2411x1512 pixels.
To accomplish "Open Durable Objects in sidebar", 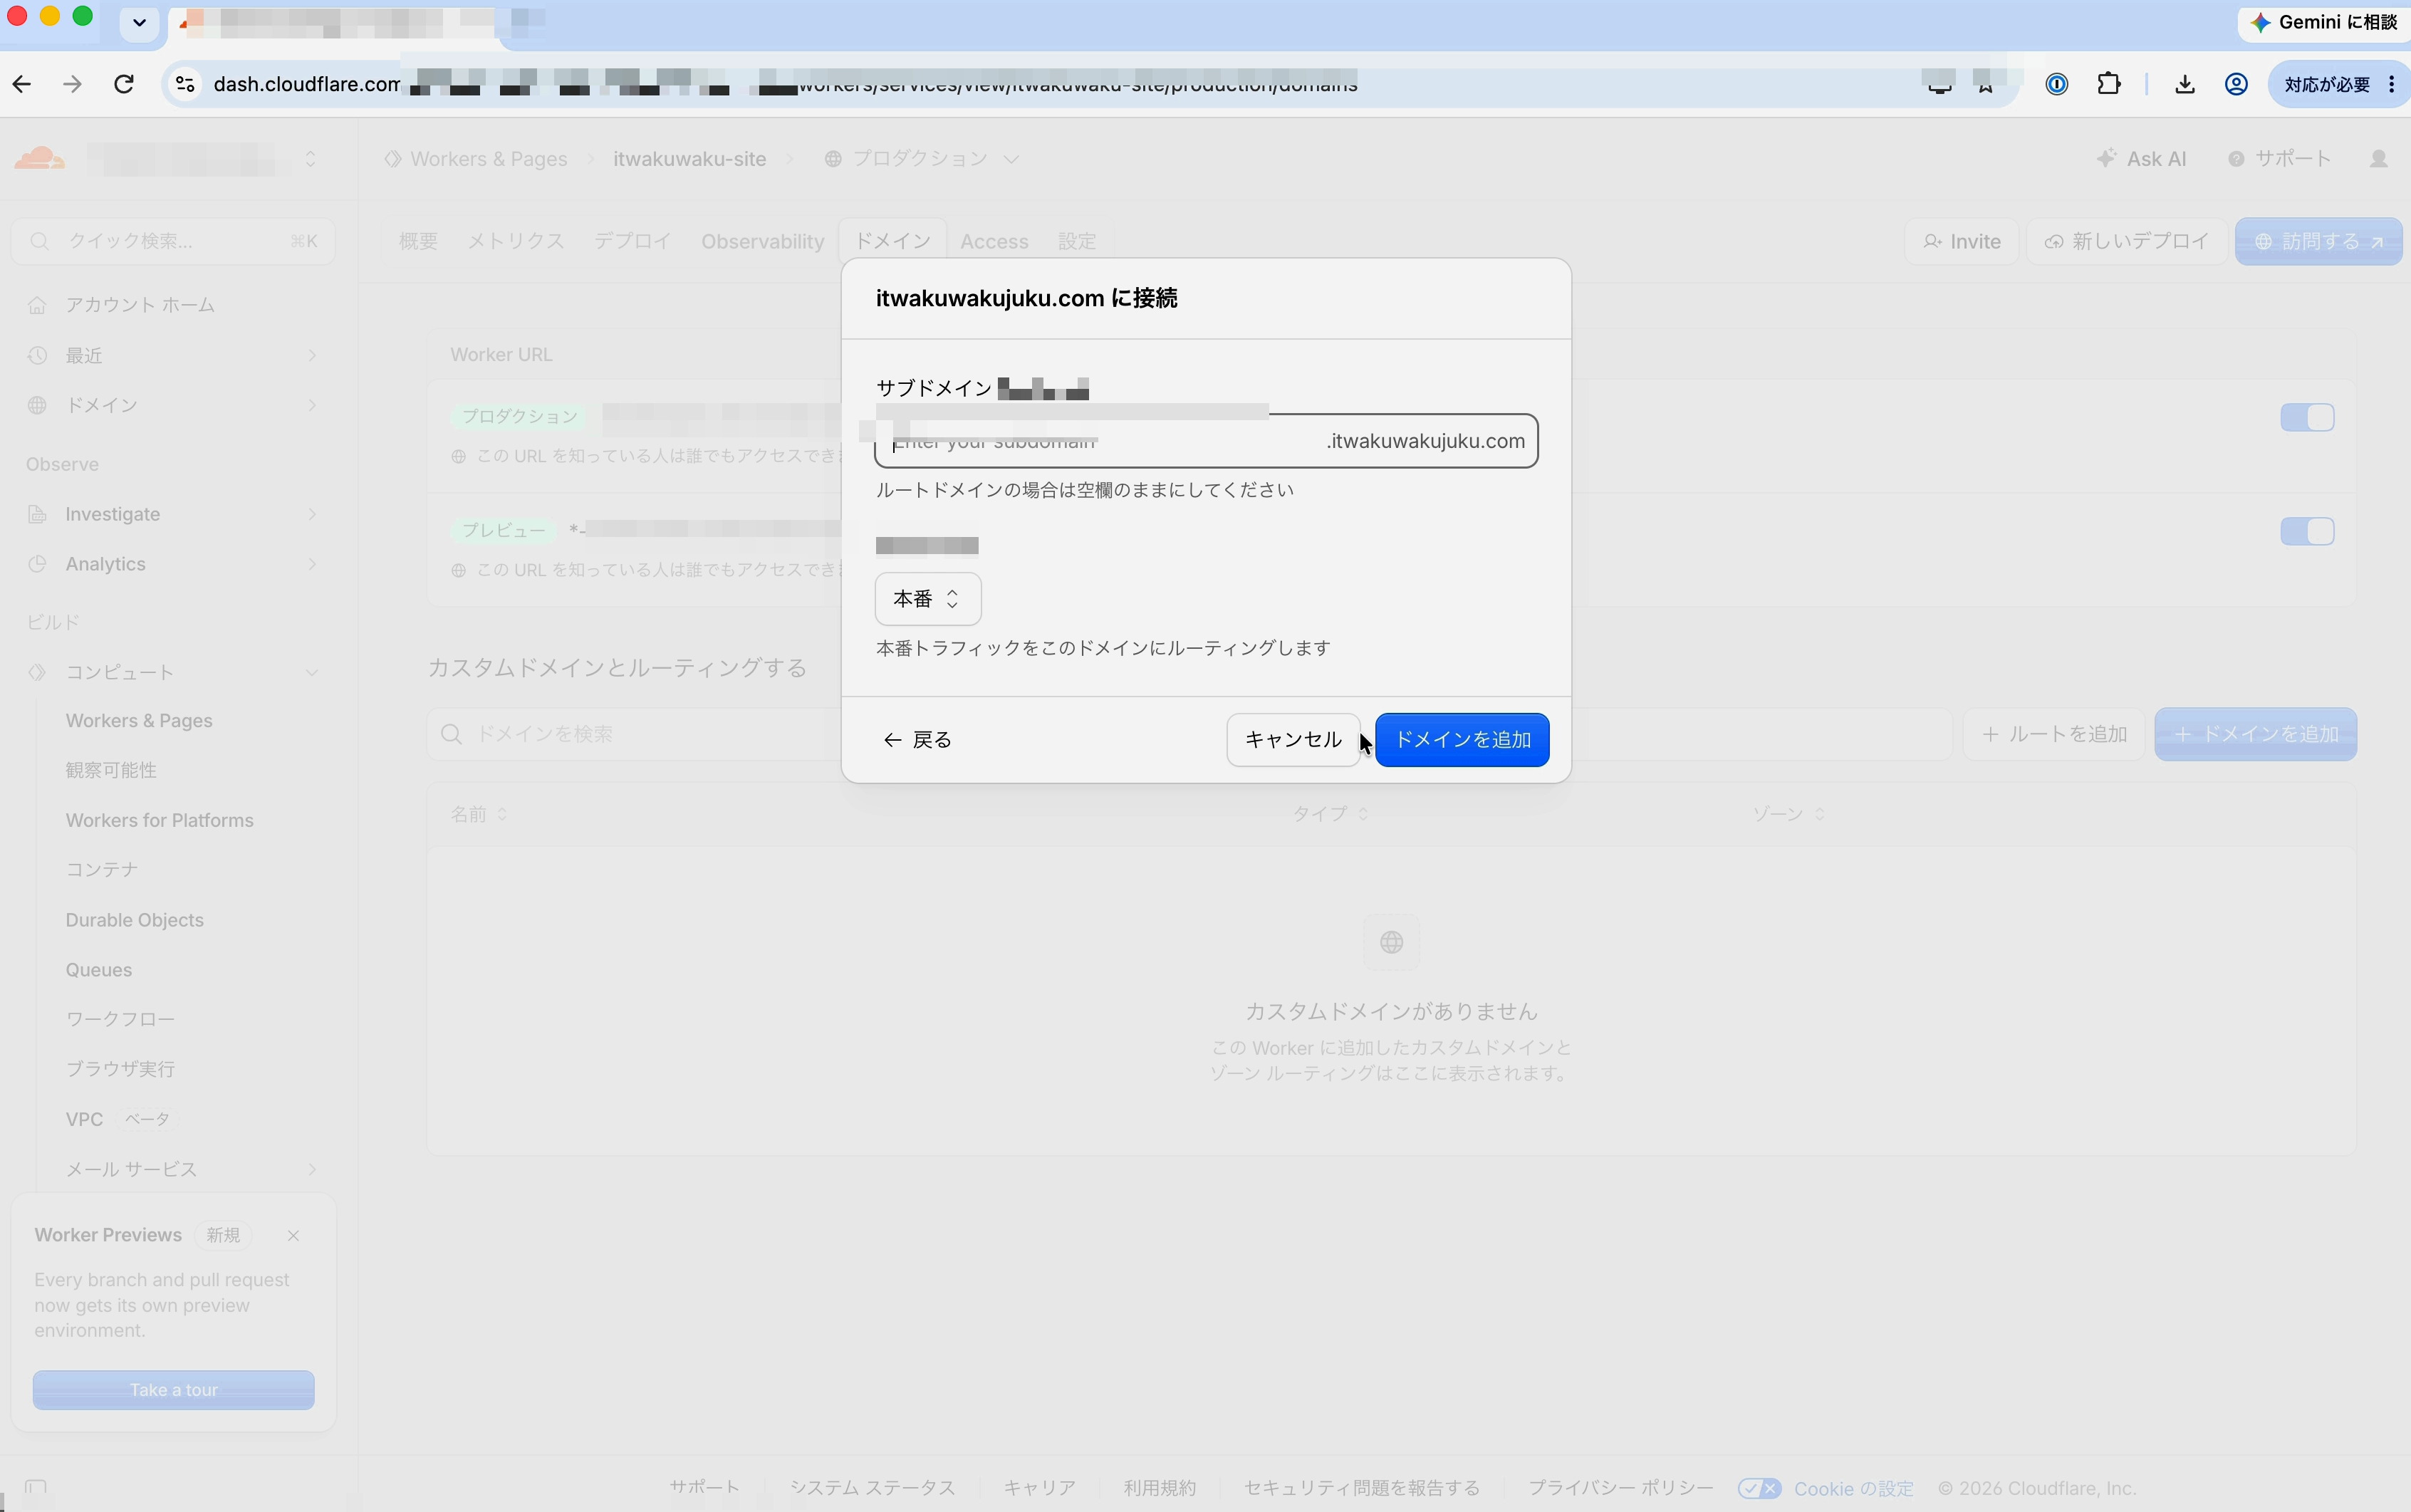I will pos(135,920).
